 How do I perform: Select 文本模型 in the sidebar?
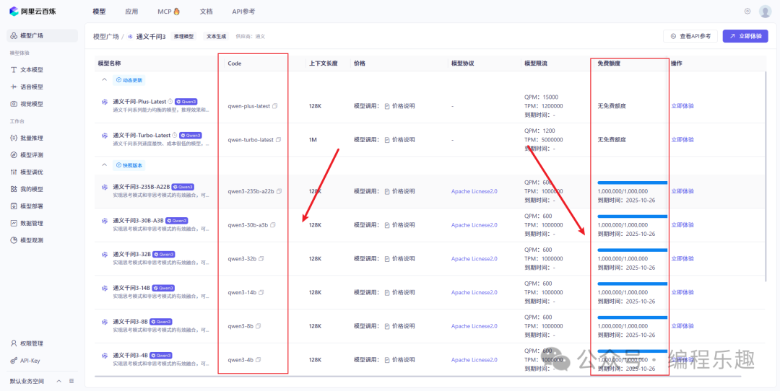[x=42, y=70]
